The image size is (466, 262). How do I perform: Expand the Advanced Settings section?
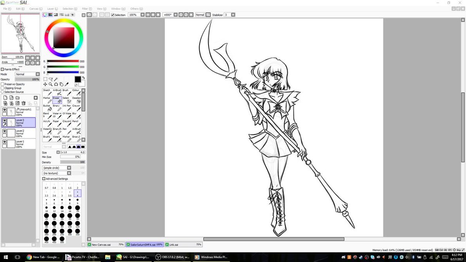coord(44,179)
